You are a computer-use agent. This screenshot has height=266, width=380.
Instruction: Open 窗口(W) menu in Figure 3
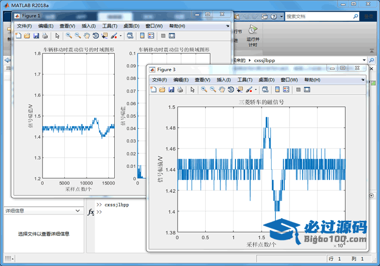pyautogui.click(x=289, y=80)
